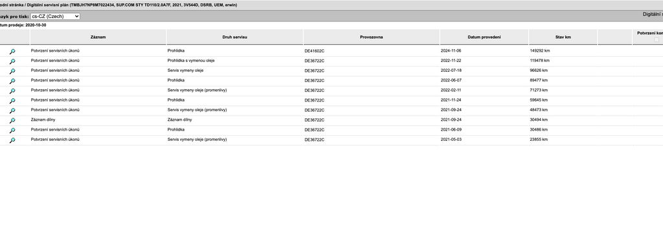Screen dimensions: 663x234
Task: Click the mileage value 119478 km
Action: point(539,60)
